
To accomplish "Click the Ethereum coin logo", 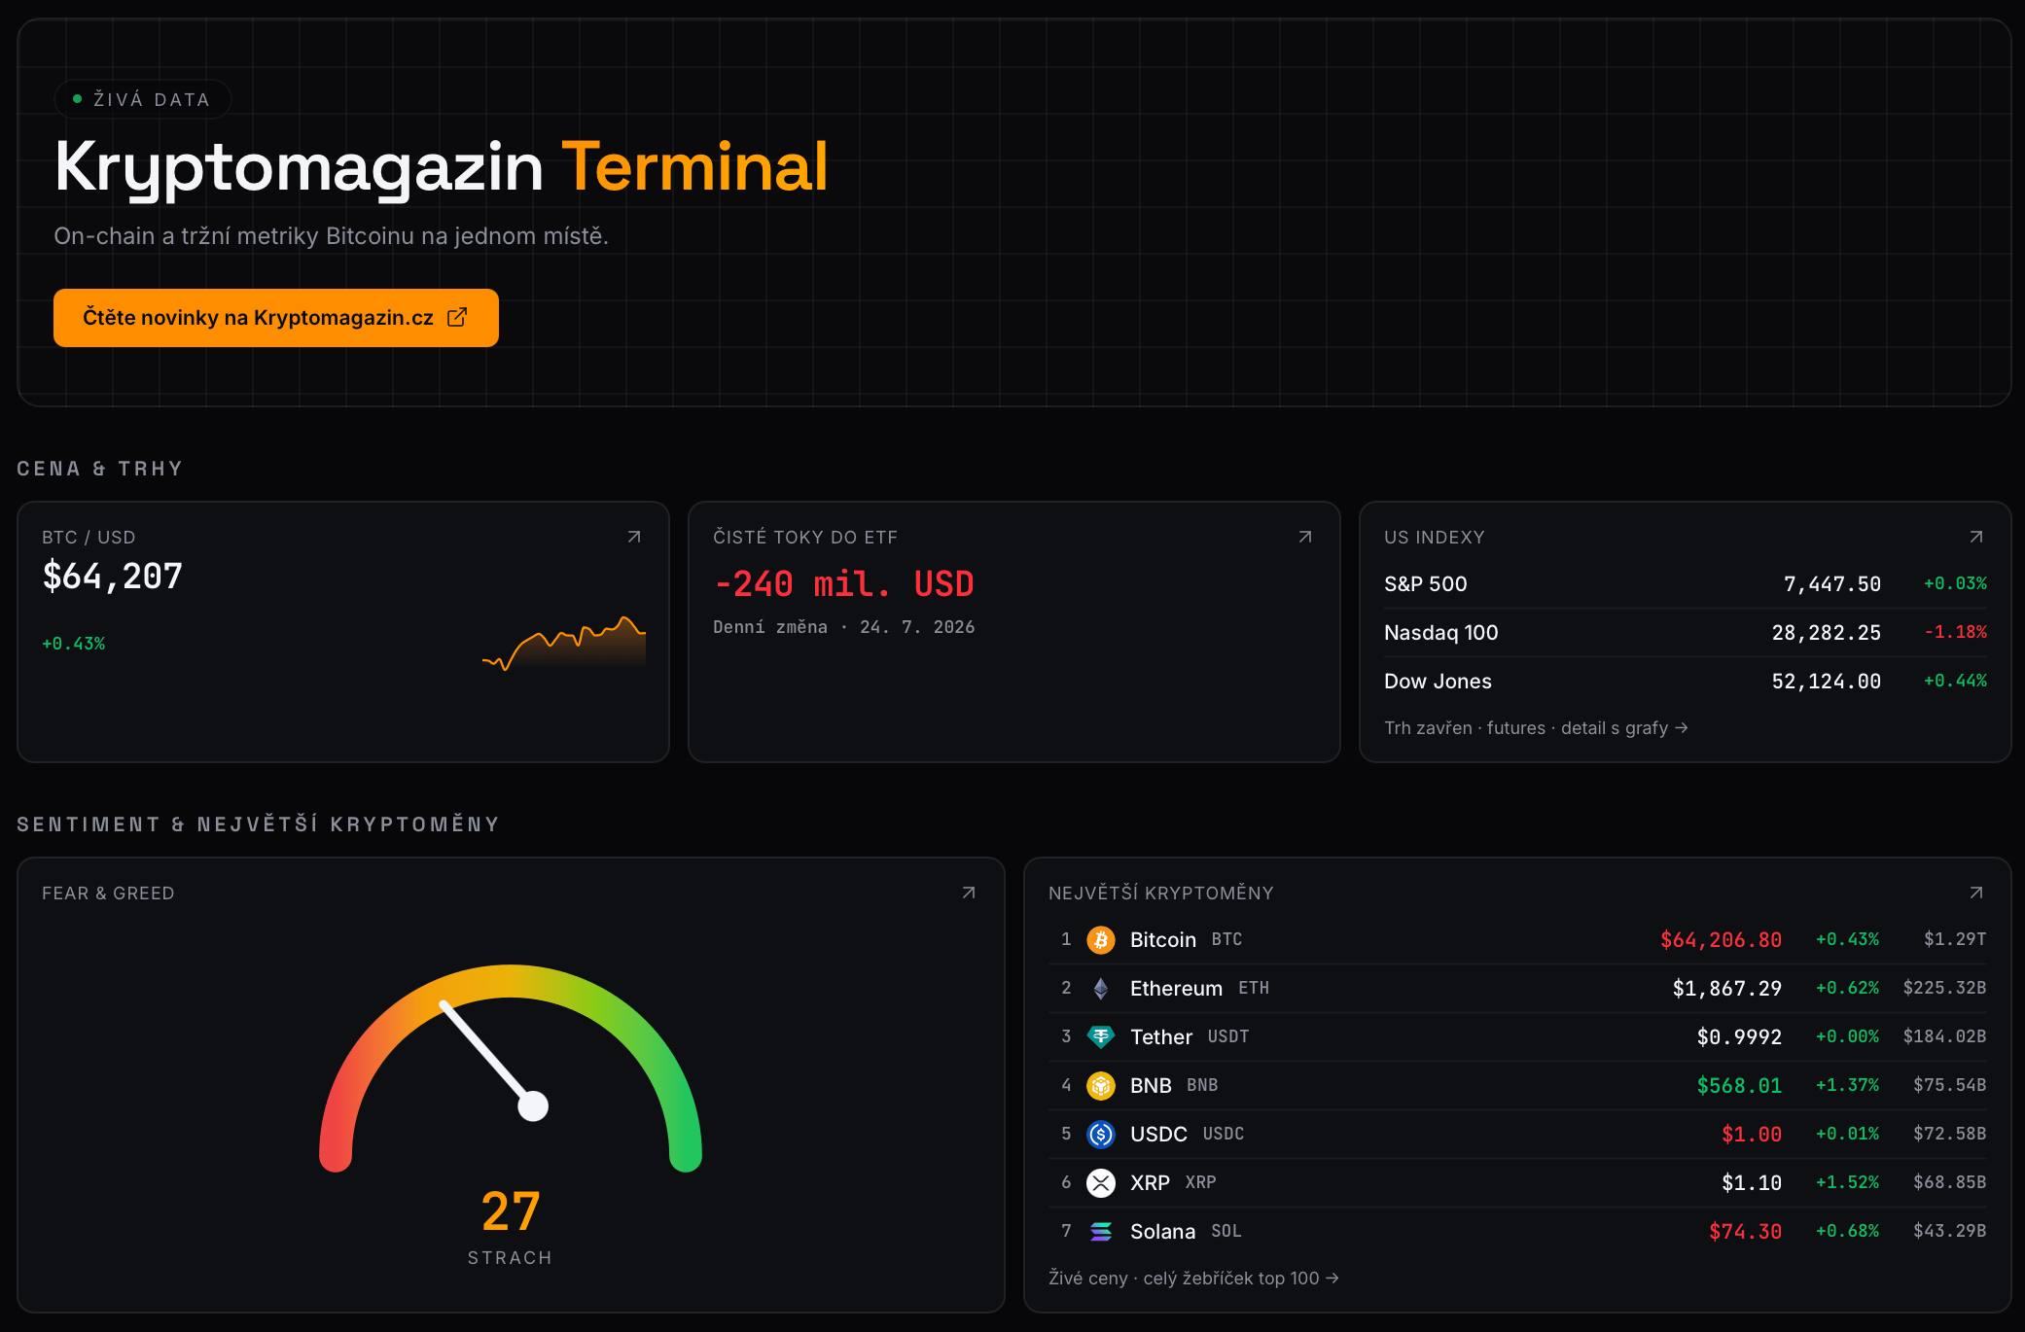I will [x=1101, y=988].
